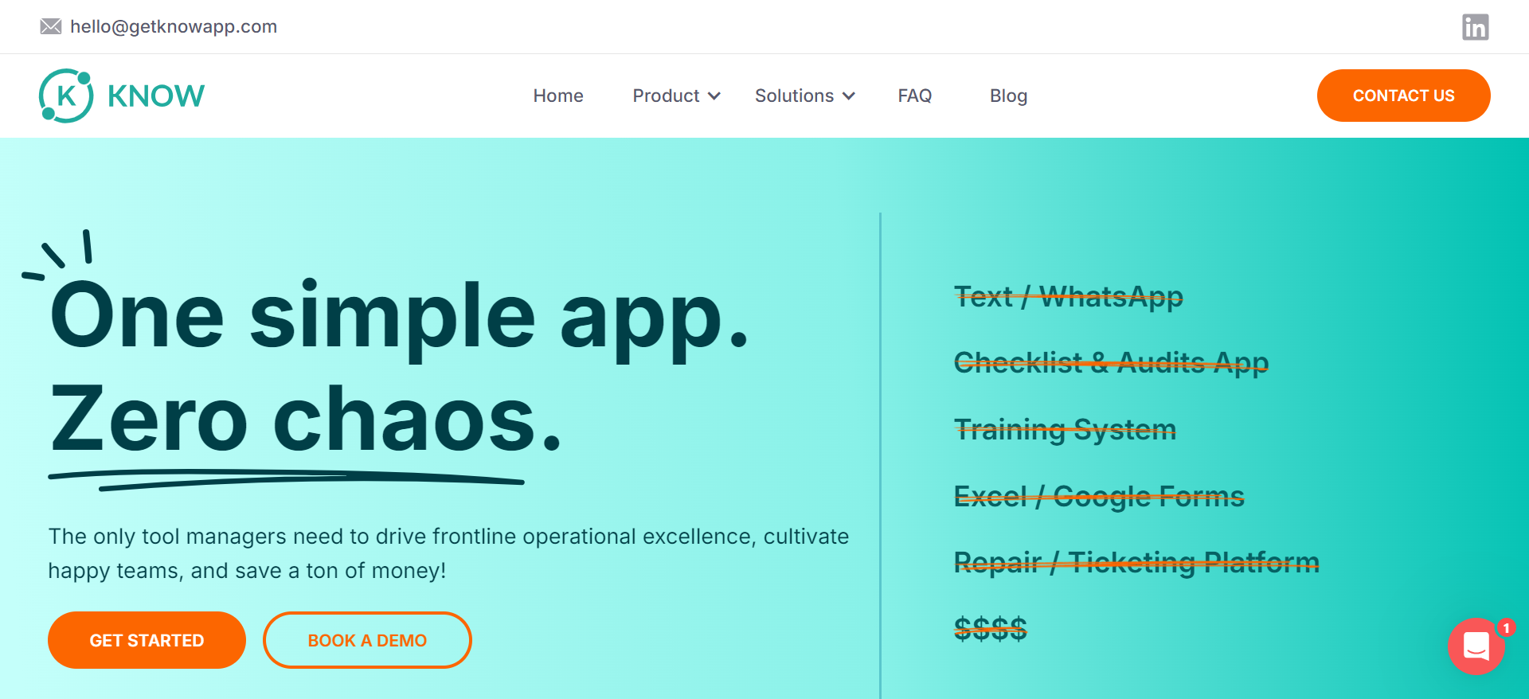Image resolution: width=1529 pixels, height=699 pixels.
Task: Click the chat notification badge
Action: [x=1506, y=628]
